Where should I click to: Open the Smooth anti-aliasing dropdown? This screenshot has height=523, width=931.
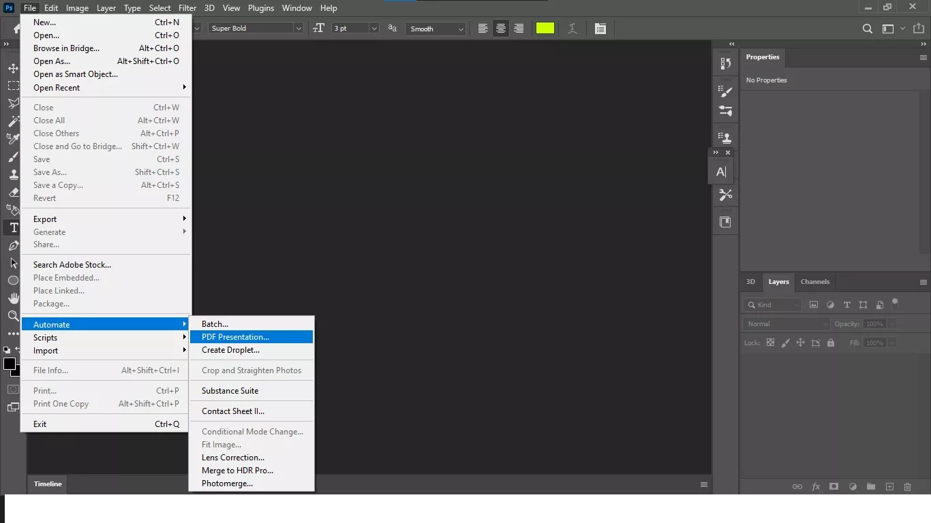tap(436, 29)
